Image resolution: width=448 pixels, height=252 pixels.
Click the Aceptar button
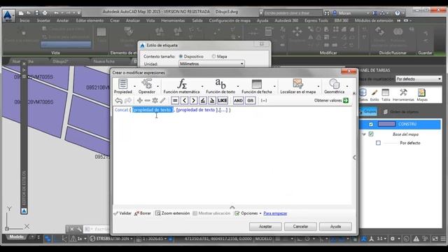265,227
